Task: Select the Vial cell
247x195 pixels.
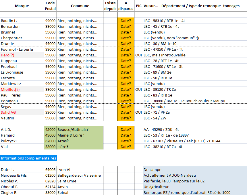Action: 22,147
